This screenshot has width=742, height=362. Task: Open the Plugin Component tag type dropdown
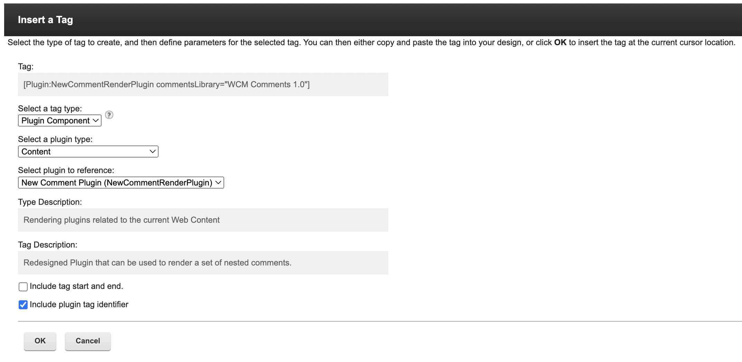pos(59,121)
